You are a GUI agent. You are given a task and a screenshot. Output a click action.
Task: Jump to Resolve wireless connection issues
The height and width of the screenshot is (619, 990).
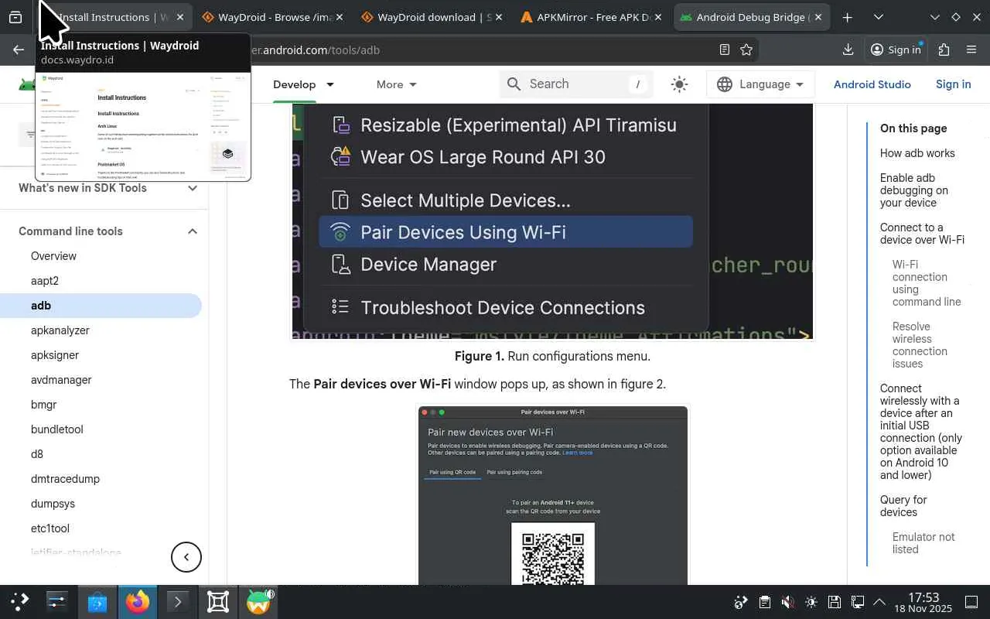pos(920,345)
